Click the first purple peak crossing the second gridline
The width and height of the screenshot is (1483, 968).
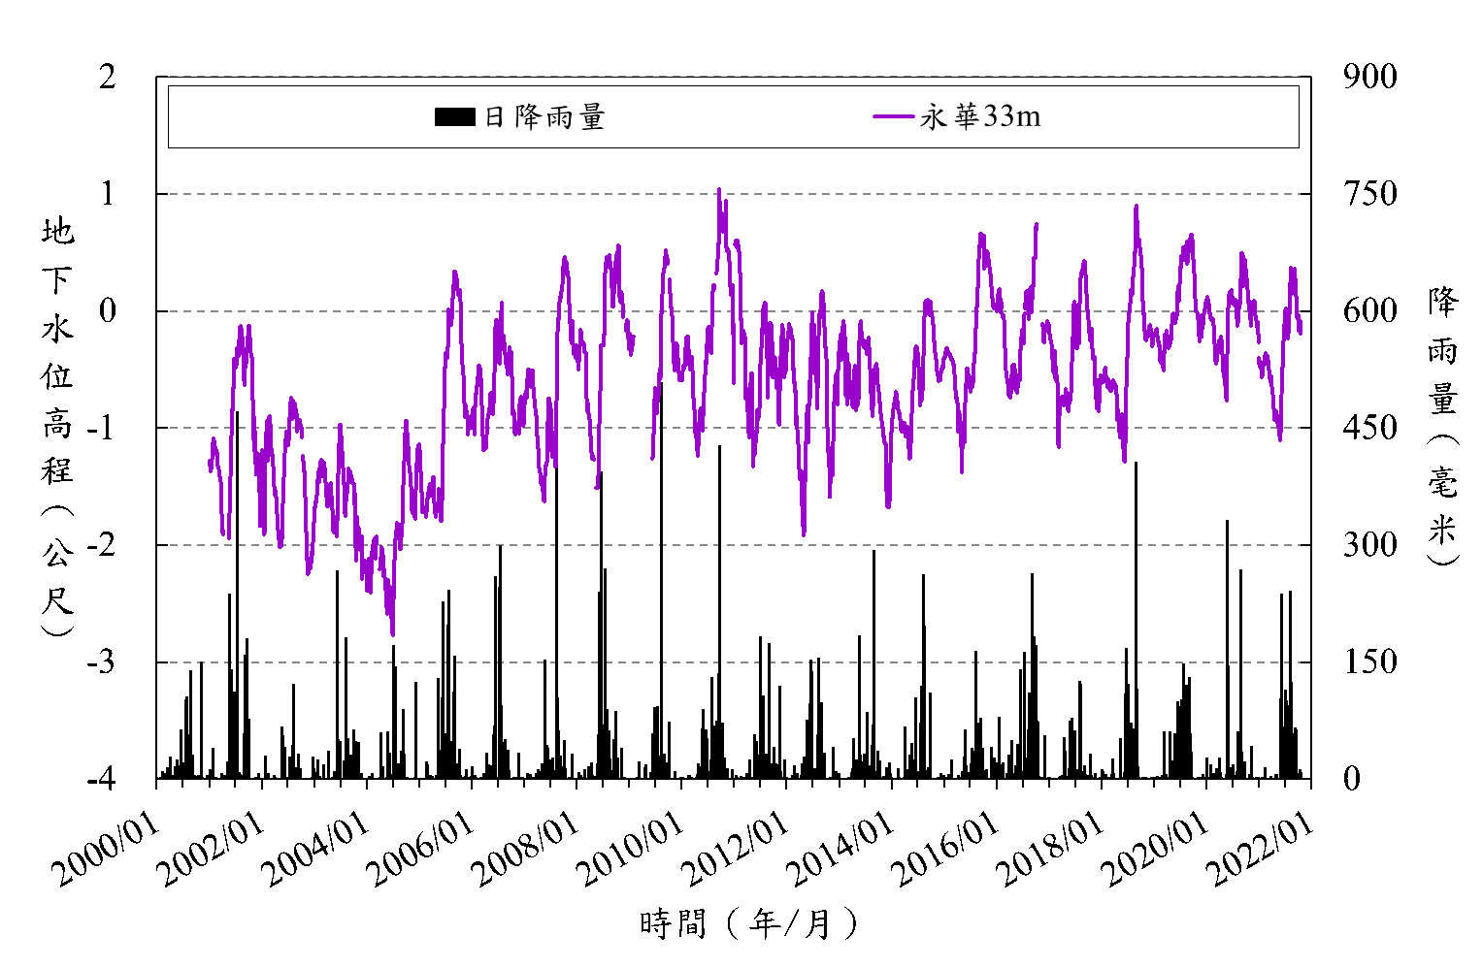click(454, 273)
